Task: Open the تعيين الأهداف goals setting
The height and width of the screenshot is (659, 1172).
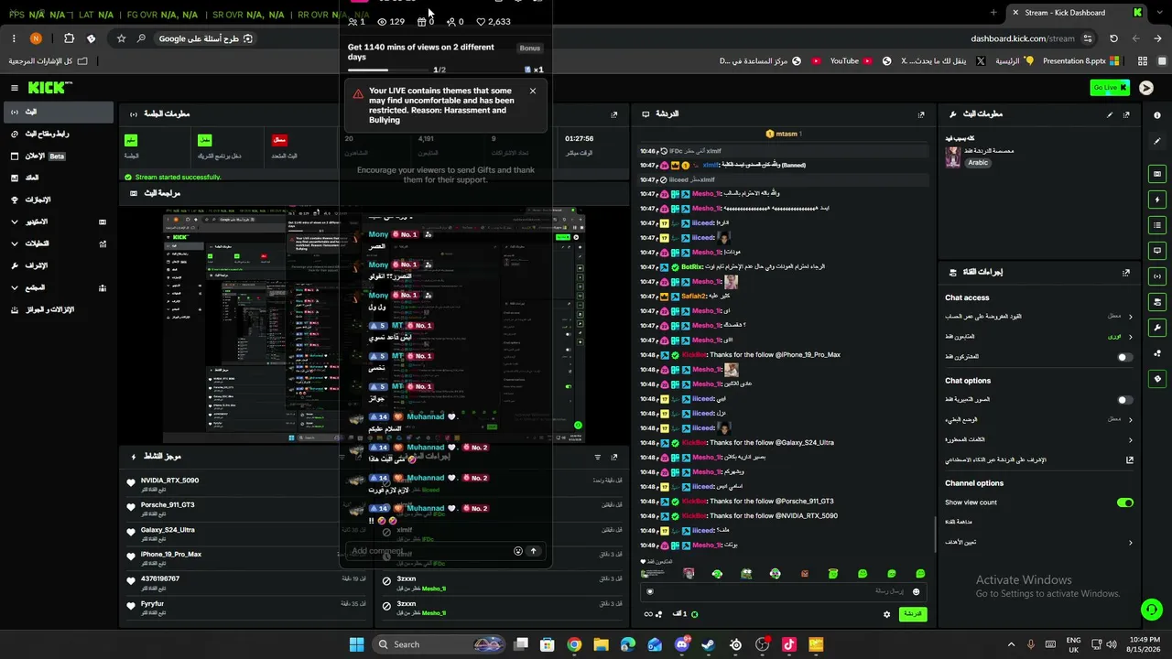Action: (x=1039, y=543)
